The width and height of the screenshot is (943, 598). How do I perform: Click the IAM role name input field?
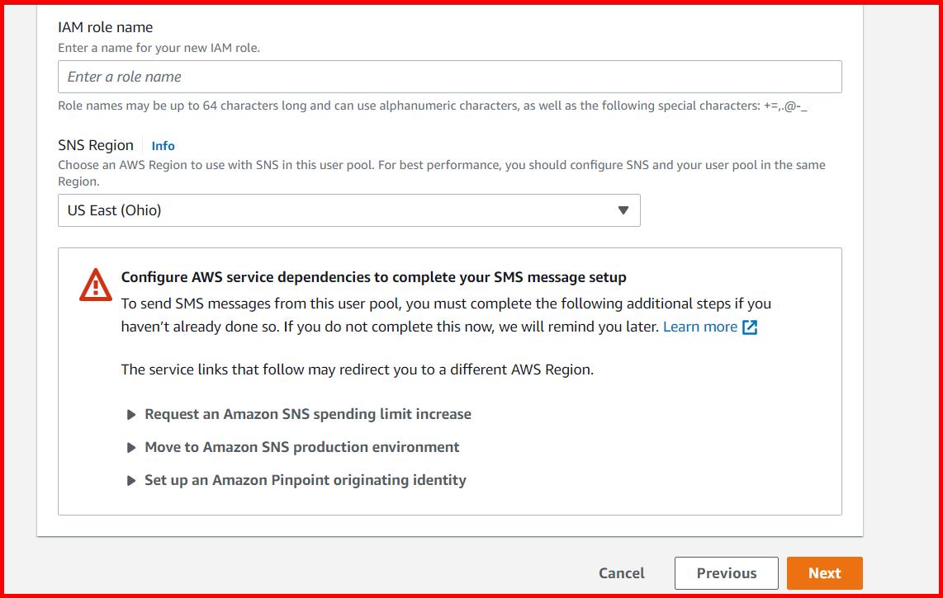449,77
